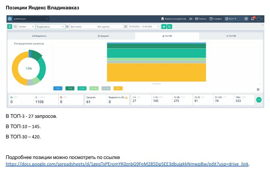Toggle the dark green 1-10 legend series
Image resolution: width=270 pixels, height=173 pixels.
point(70,89)
